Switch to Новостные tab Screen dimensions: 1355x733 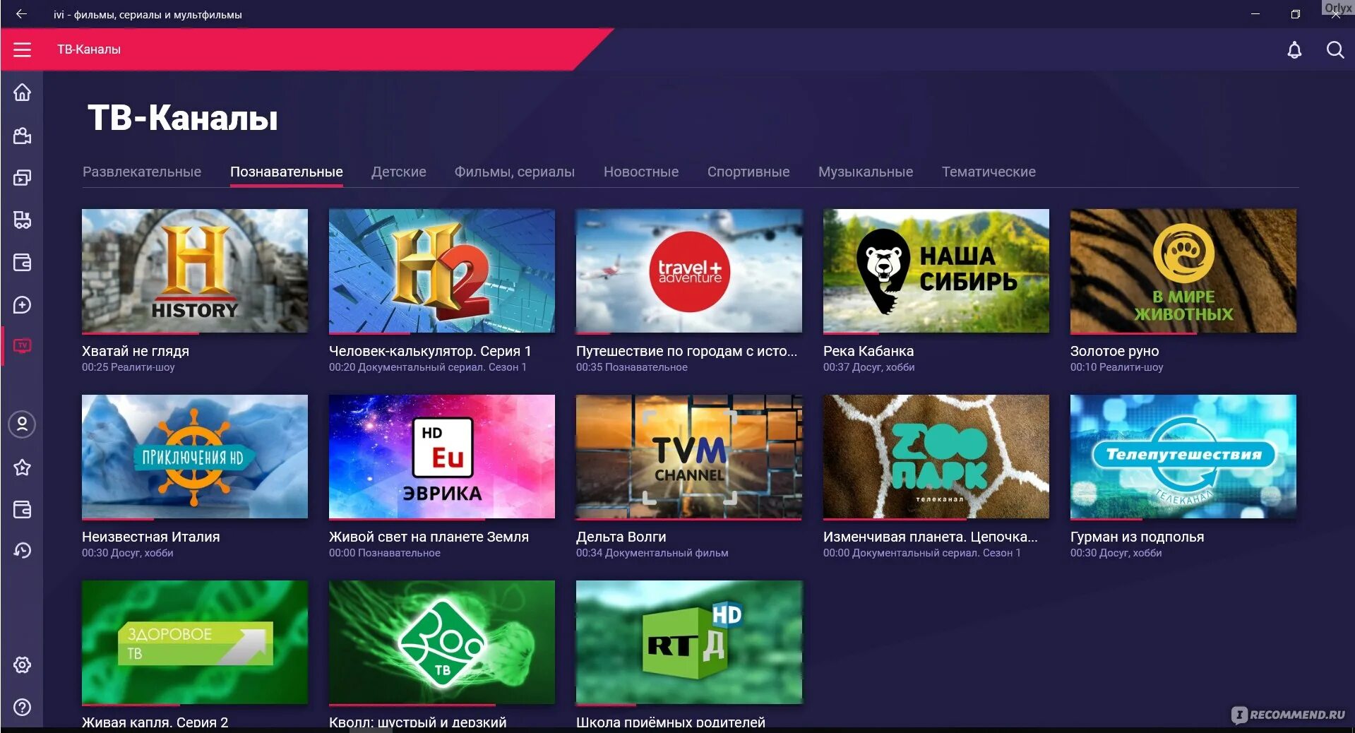pyautogui.click(x=641, y=172)
